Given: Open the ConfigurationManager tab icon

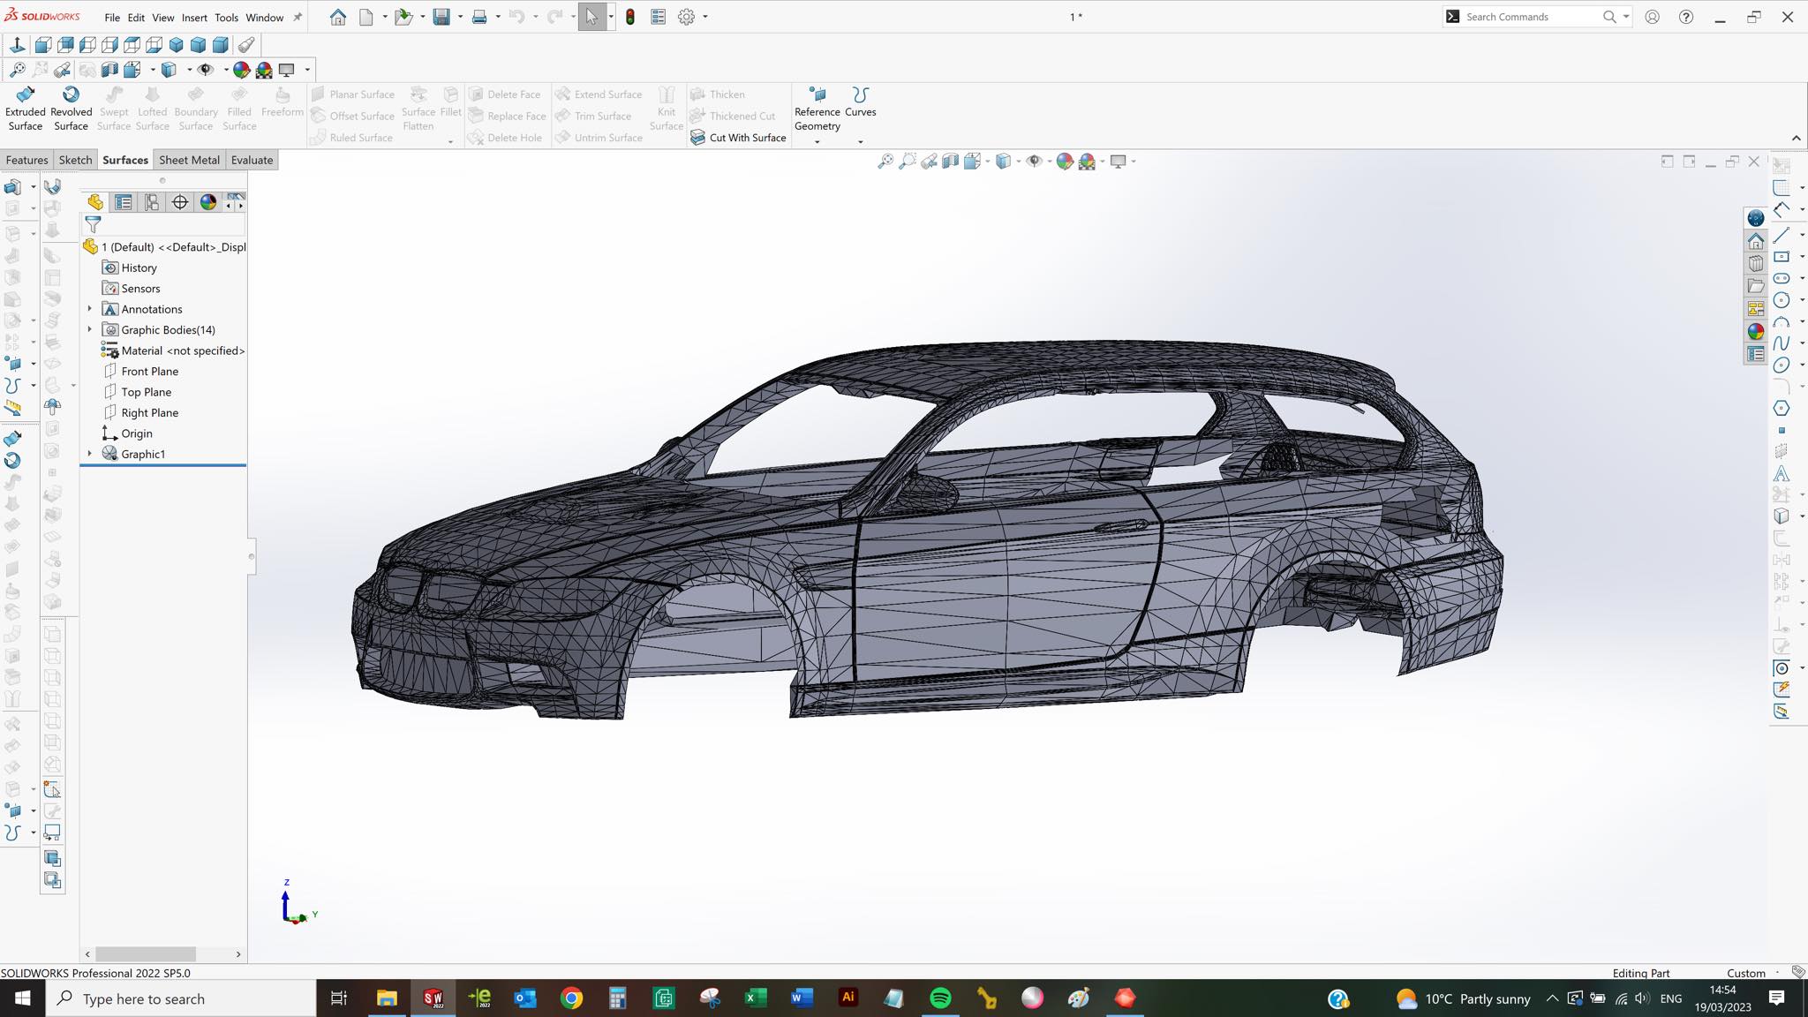Looking at the screenshot, I should [x=152, y=202].
